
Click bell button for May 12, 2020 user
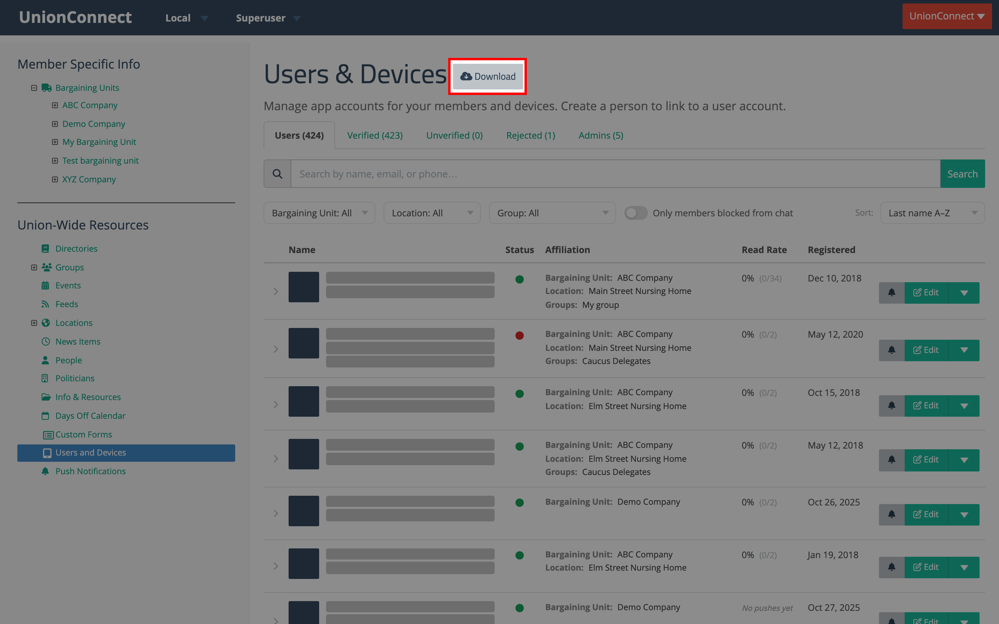pos(892,350)
